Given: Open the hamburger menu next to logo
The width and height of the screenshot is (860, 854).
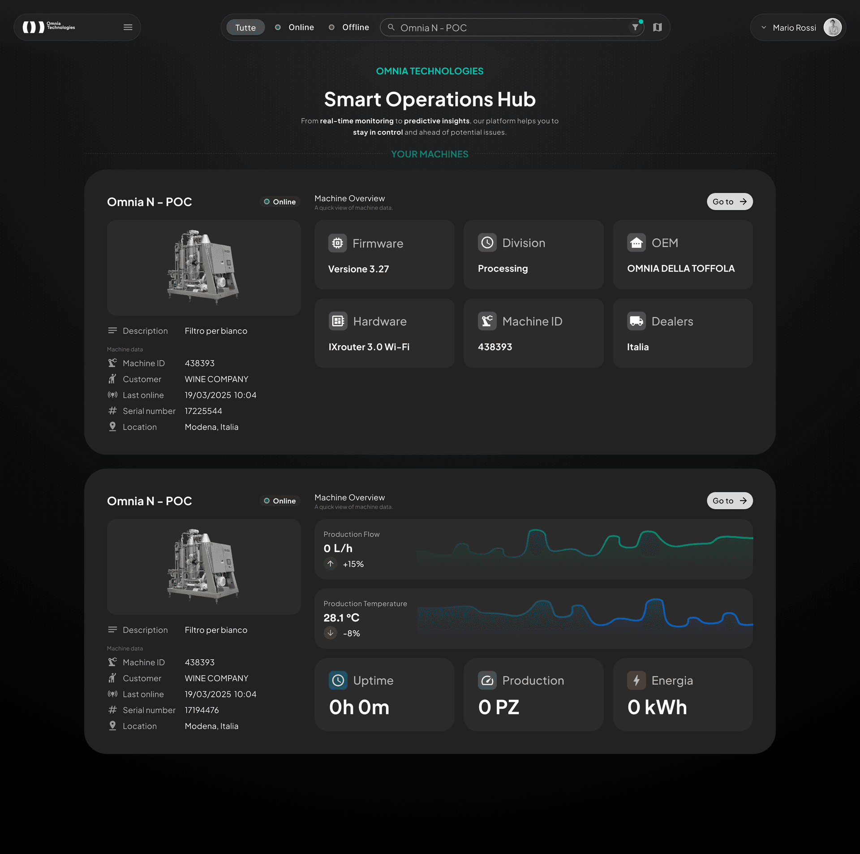Looking at the screenshot, I should click(128, 27).
